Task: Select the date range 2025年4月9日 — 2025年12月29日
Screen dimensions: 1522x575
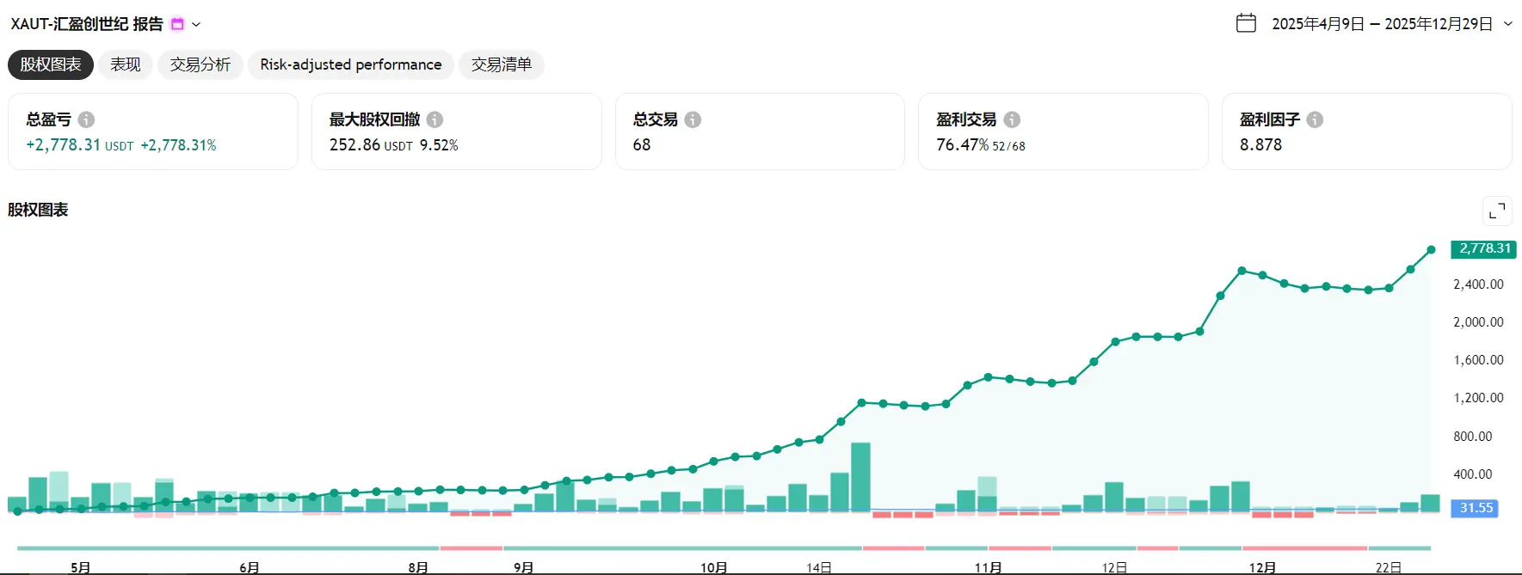Action: [1382, 24]
